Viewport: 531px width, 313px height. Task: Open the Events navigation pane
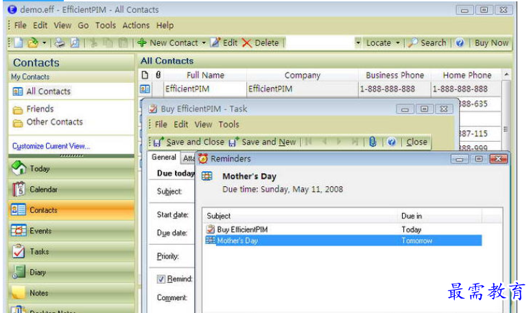[x=71, y=231]
